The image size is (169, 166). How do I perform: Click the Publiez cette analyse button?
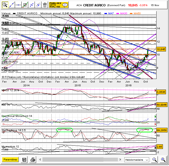click(x=58, y=5)
